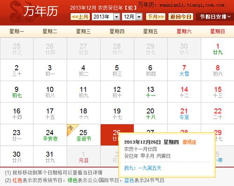Click the 星期日 weekday header
The width and height of the screenshot is (234, 186).
pos(218,31)
